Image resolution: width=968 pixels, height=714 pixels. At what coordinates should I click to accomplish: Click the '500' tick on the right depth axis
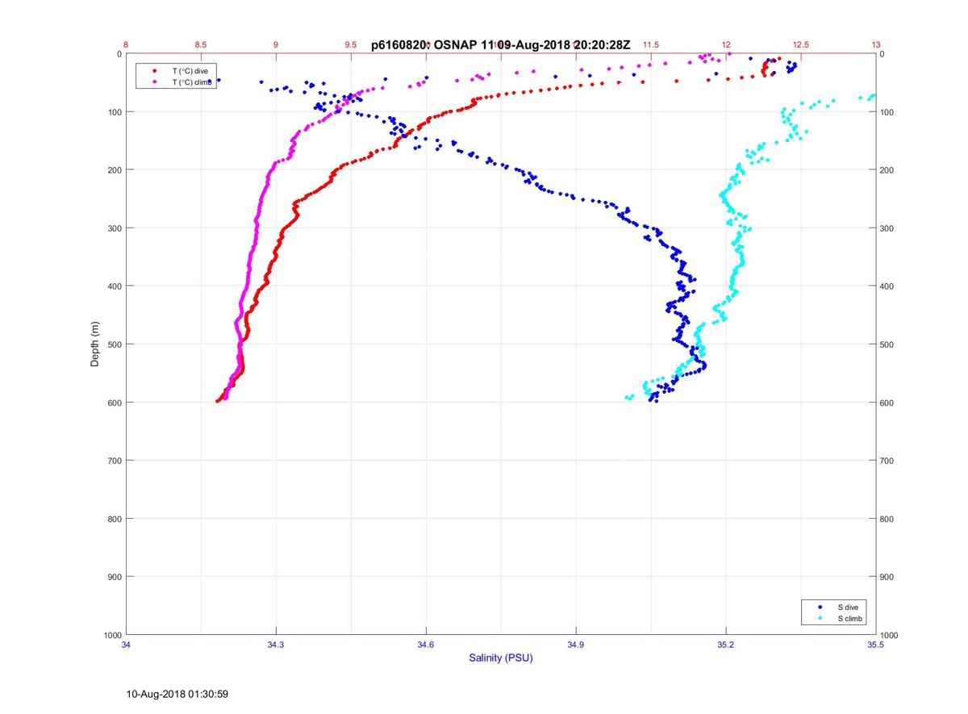point(888,344)
